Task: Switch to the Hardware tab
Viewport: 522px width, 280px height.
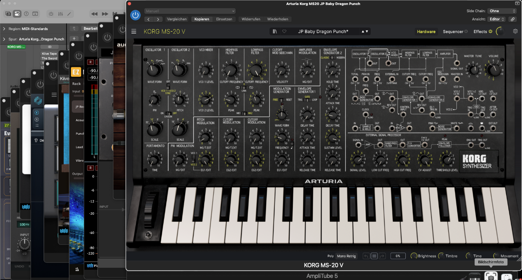Action: (426, 31)
